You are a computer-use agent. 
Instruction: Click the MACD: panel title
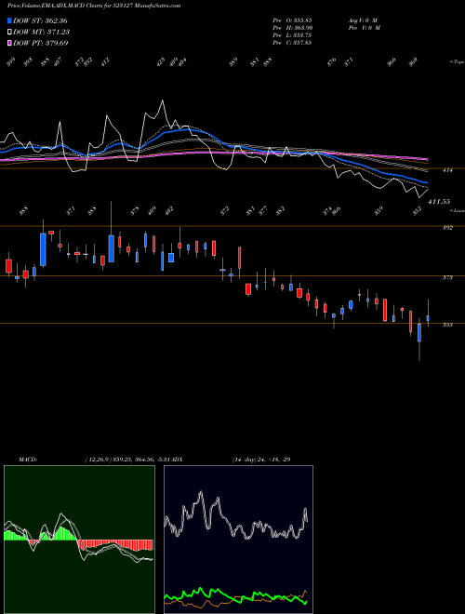pyautogui.click(x=27, y=459)
